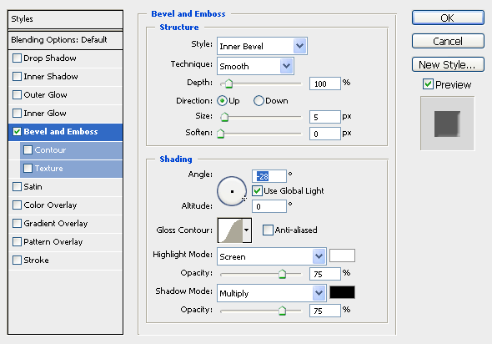Select the Down direction radio button

tap(259, 101)
